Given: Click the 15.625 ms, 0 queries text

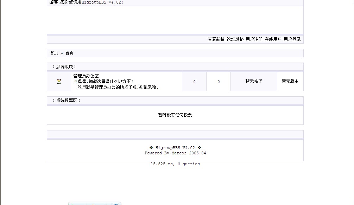Looking at the screenshot, I should pyautogui.click(x=175, y=164).
